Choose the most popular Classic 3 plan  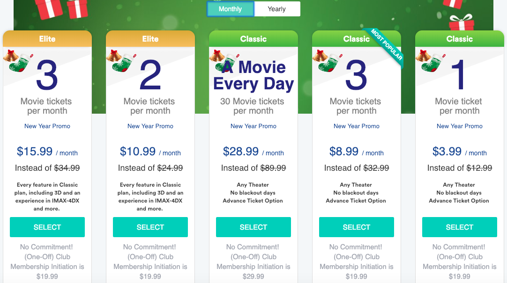coord(357,227)
